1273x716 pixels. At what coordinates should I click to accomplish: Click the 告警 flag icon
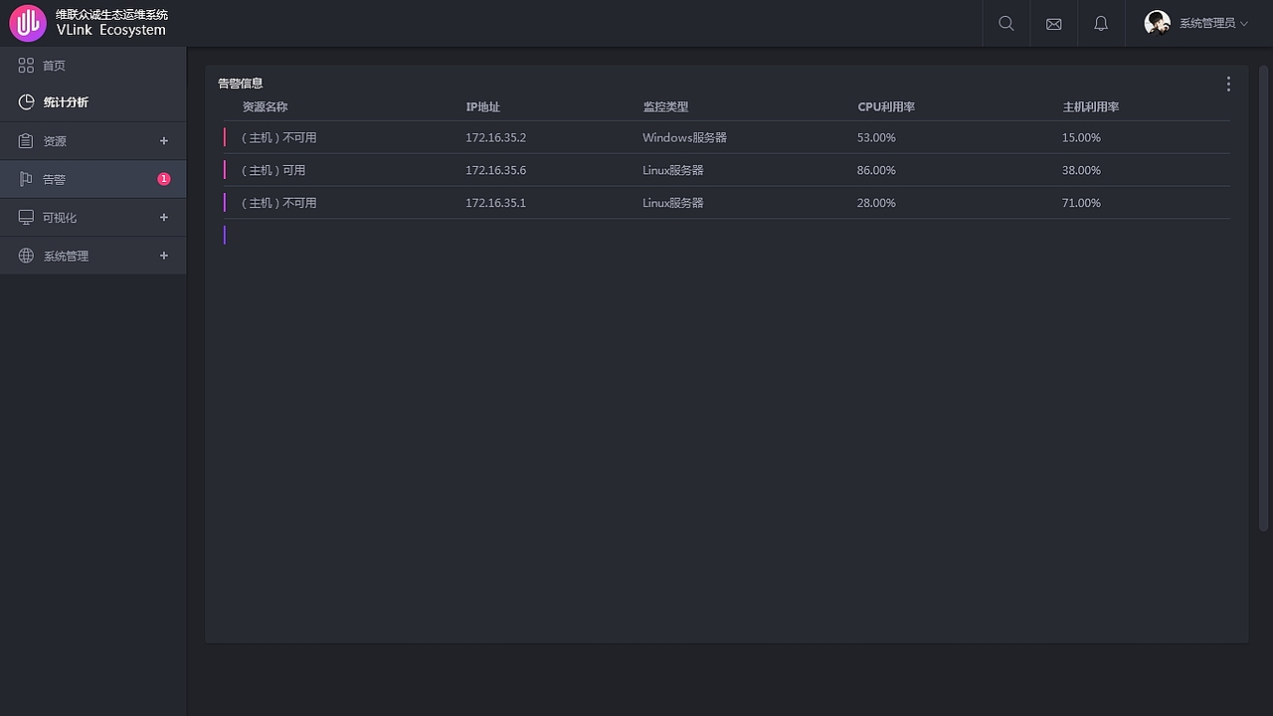[26, 179]
